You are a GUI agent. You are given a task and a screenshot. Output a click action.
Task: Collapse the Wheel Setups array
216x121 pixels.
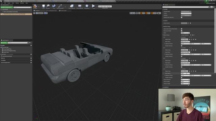pos(163,35)
